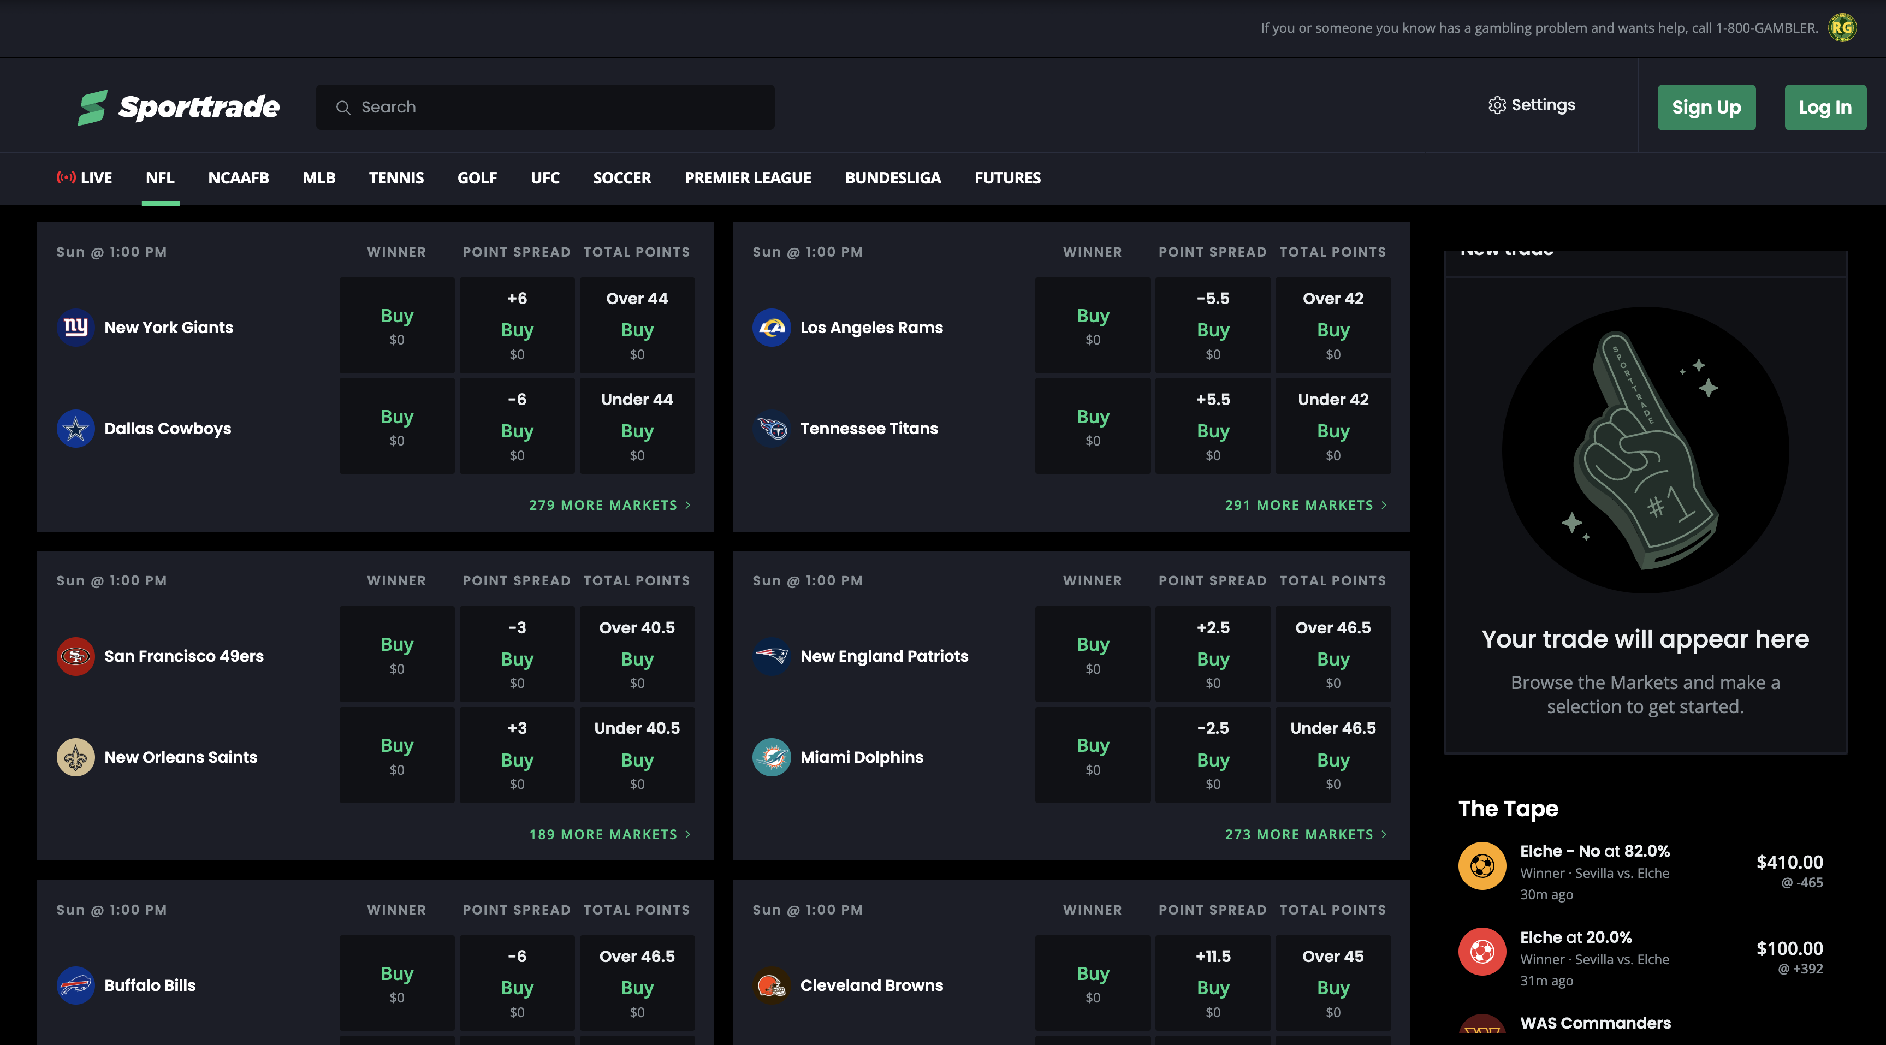The image size is (1886, 1045).
Task: Open the PREMIER LEAGUE tab
Action: click(x=748, y=178)
